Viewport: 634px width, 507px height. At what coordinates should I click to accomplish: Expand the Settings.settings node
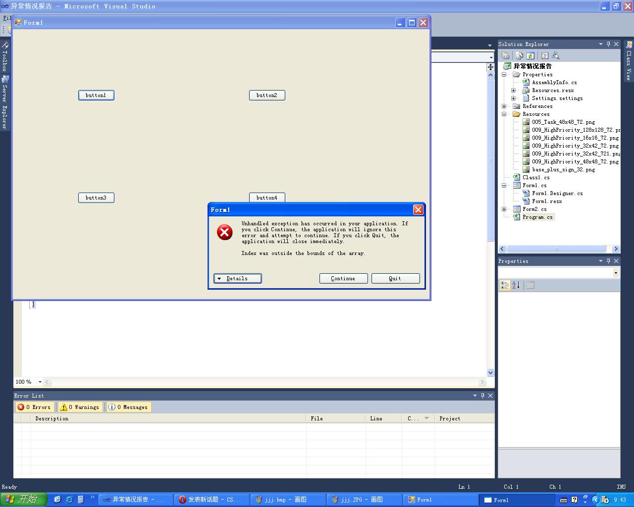[514, 98]
